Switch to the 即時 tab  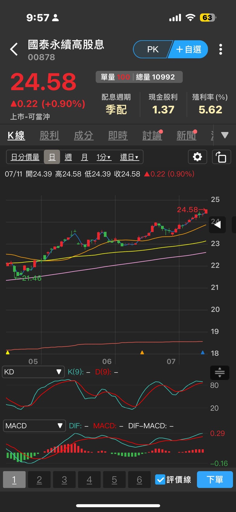pyautogui.click(x=118, y=135)
